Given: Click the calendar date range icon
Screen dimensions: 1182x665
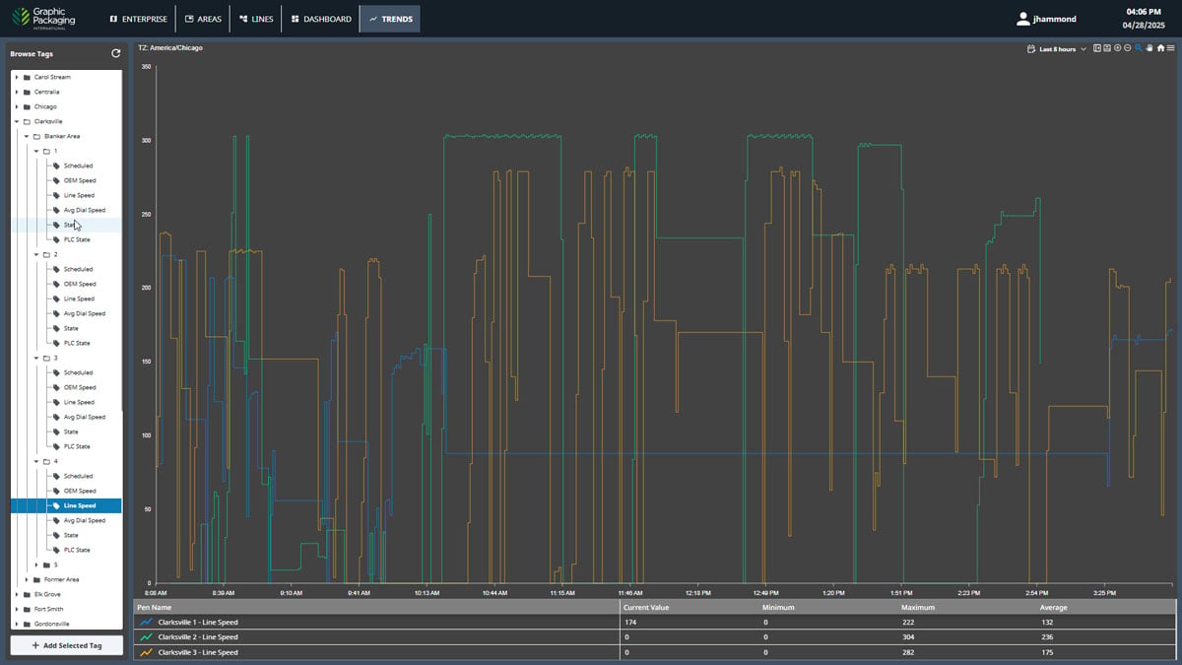Looking at the screenshot, I should tap(1031, 48).
